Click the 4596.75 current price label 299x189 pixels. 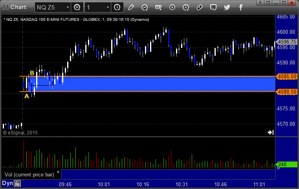[x=286, y=42]
